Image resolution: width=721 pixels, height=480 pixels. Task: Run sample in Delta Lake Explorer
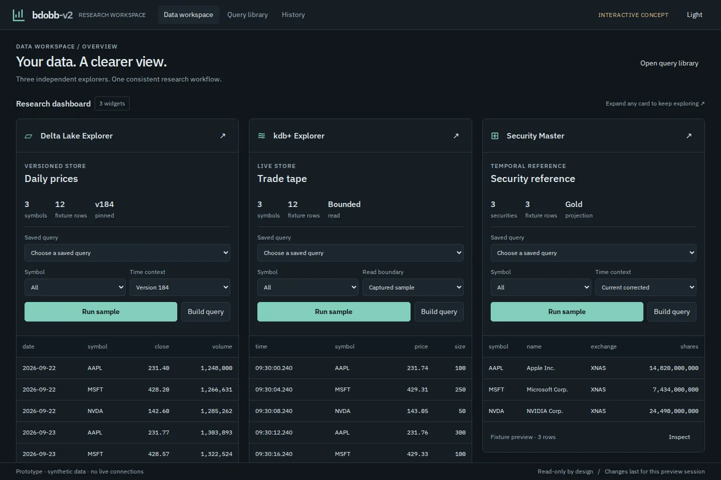point(101,311)
